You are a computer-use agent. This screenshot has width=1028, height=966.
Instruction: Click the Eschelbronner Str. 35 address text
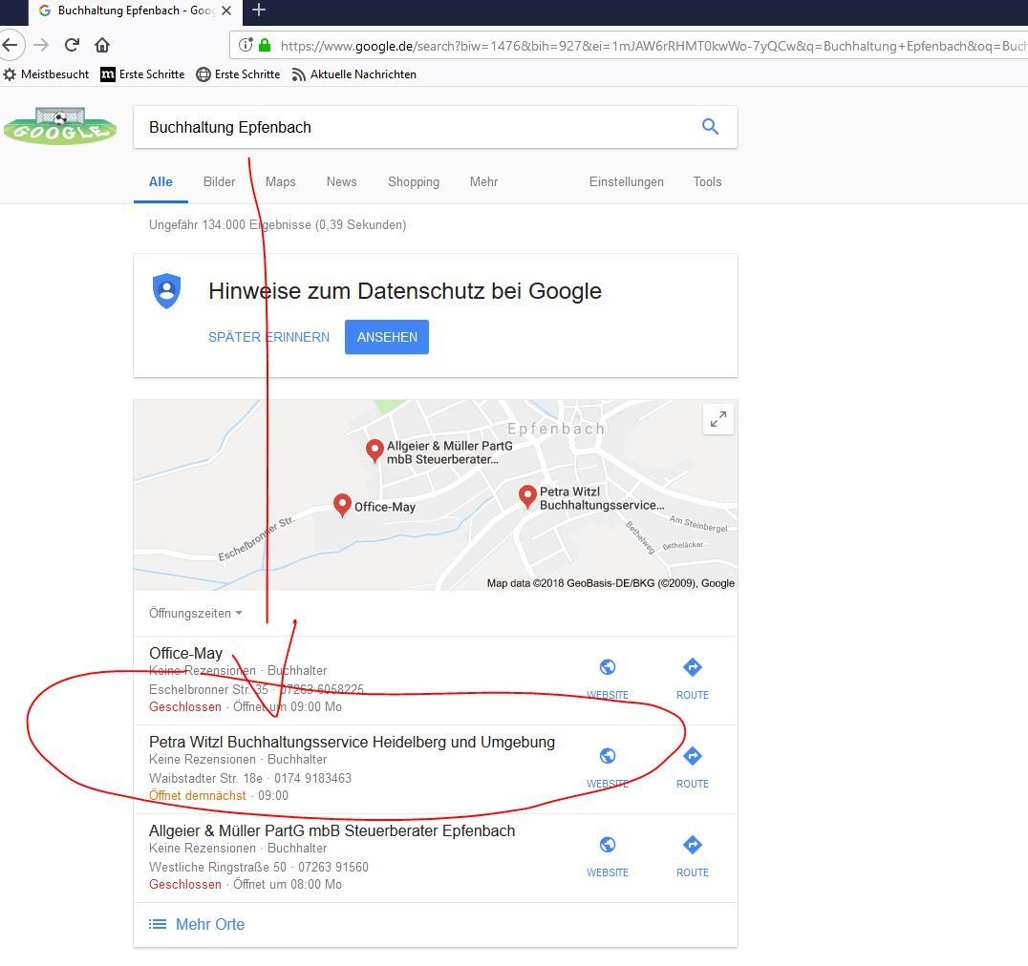click(208, 689)
